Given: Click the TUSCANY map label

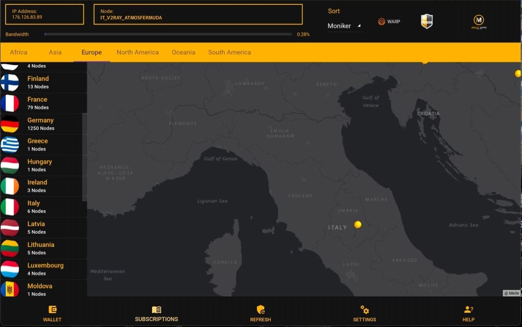Looking at the screenshot, I should pos(300,196).
